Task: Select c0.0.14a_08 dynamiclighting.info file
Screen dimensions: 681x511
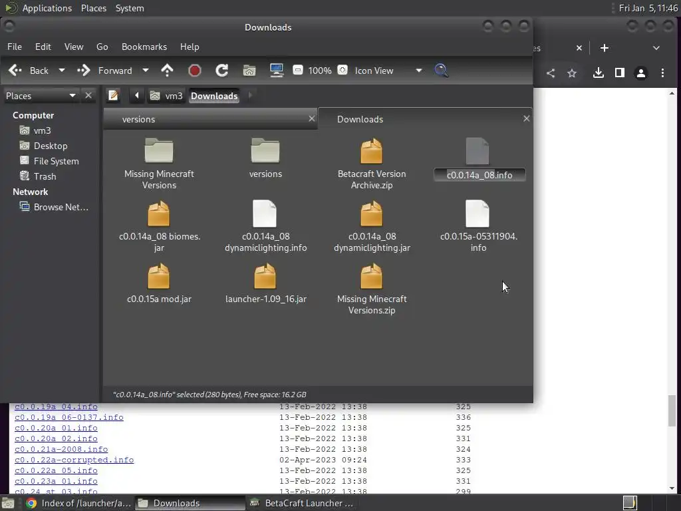Action: point(265,226)
